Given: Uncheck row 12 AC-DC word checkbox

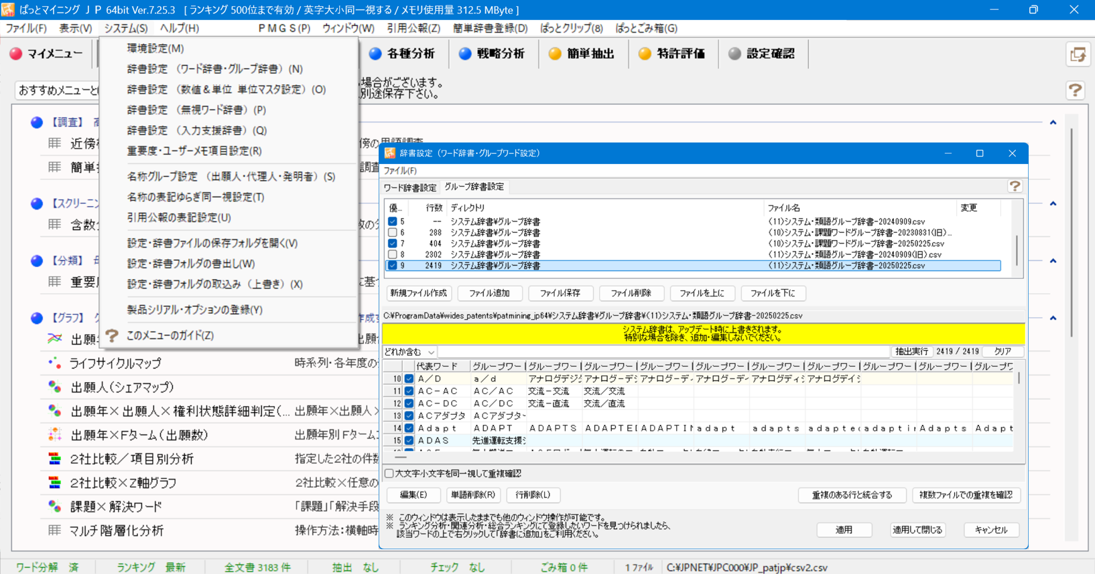Looking at the screenshot, I should tap(409, 403).
